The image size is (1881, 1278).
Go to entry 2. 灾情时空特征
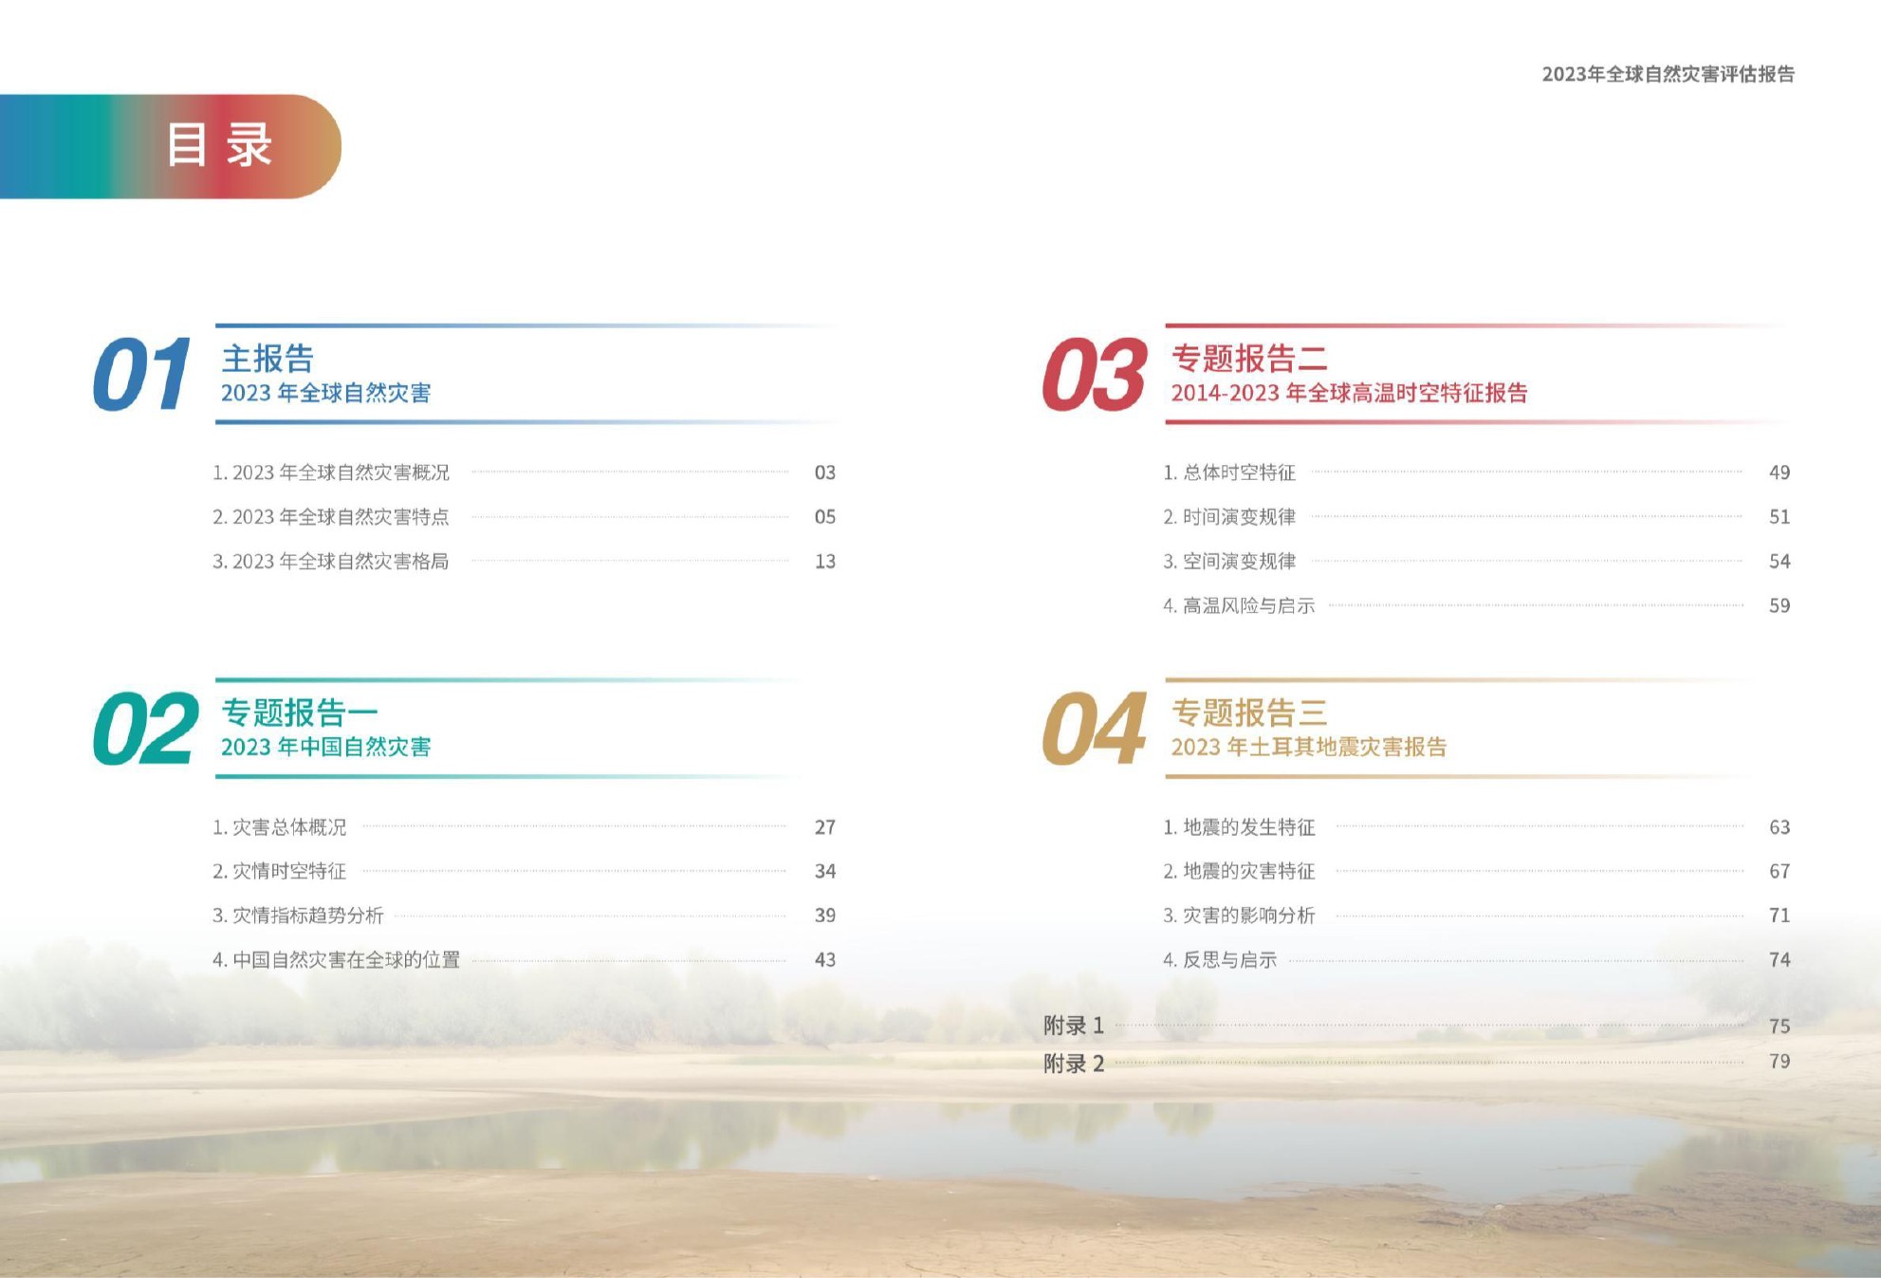point(280,871)
